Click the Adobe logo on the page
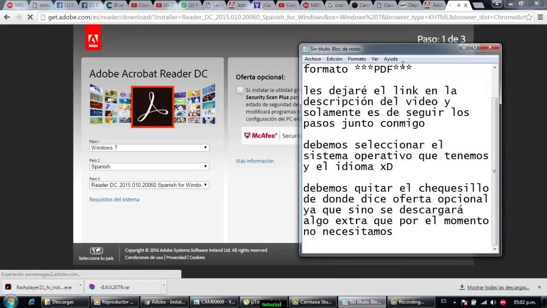Viewport: 547px width, 308px height. 93,38
